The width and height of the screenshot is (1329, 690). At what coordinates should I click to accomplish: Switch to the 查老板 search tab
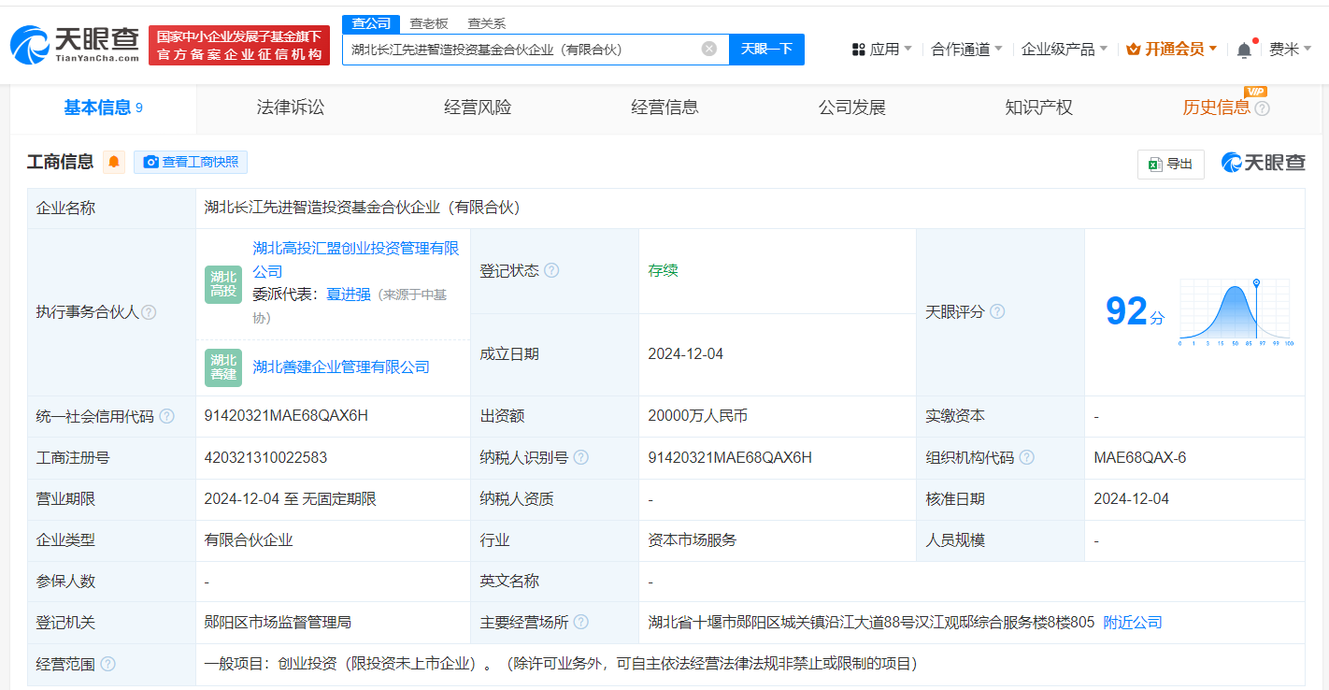pyautogui.click(x=429, y=23)
